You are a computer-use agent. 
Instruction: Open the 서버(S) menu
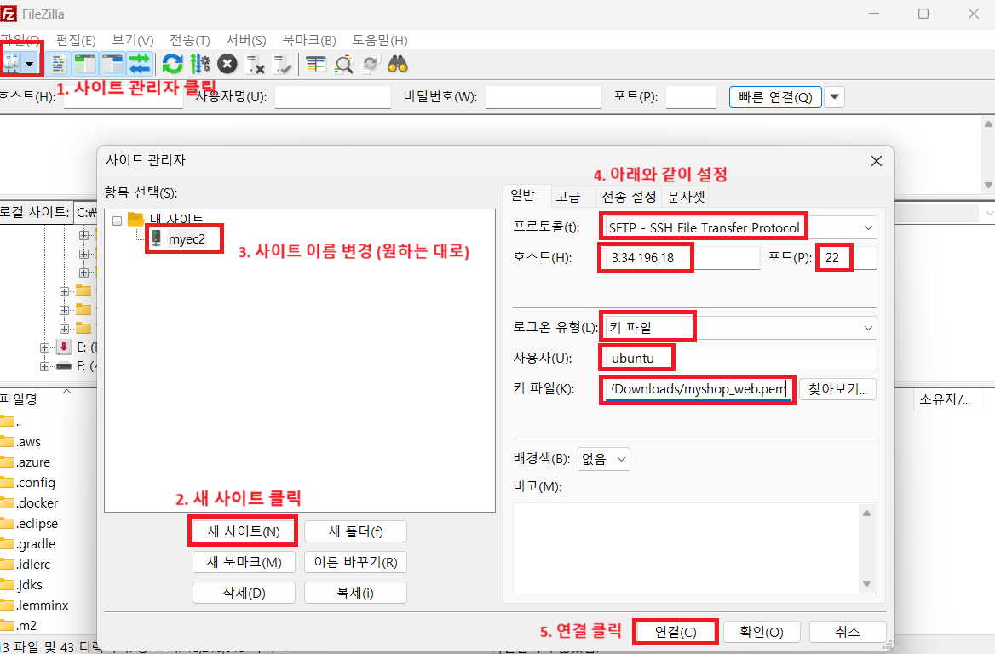tap(246, 41)
